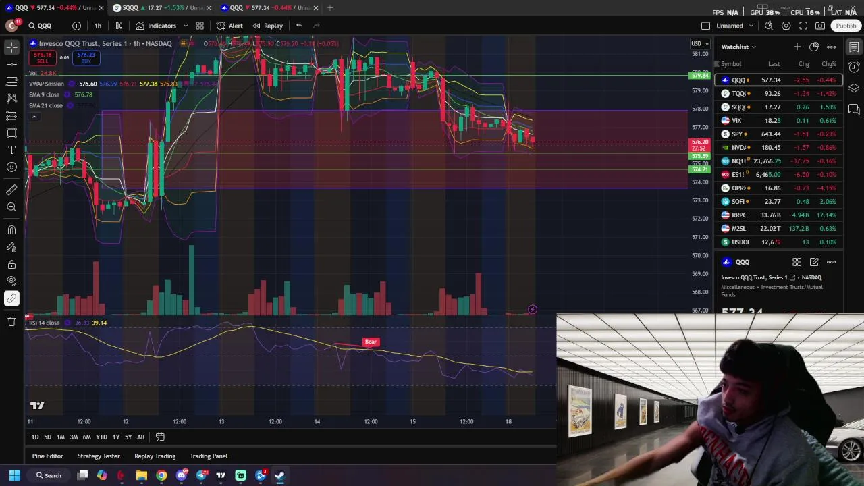Change the 1h chart interval
The height and width of the screenshot is (486, 864).
pos(98,26)
